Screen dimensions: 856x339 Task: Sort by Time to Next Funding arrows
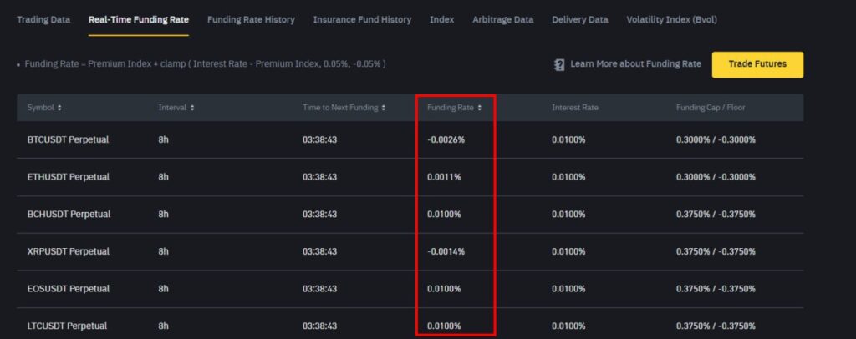(385, 108)
